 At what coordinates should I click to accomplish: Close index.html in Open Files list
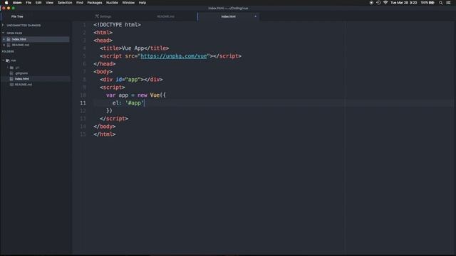(4, 39)
